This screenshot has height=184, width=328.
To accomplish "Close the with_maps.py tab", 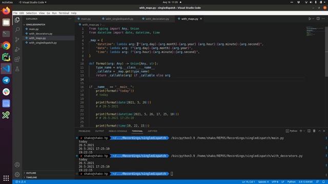I will (x=201, y=19).
